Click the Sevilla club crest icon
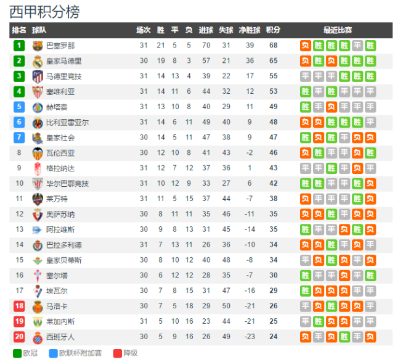 [38, 92]
